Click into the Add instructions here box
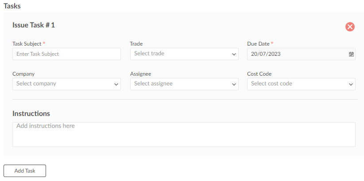 184,135
